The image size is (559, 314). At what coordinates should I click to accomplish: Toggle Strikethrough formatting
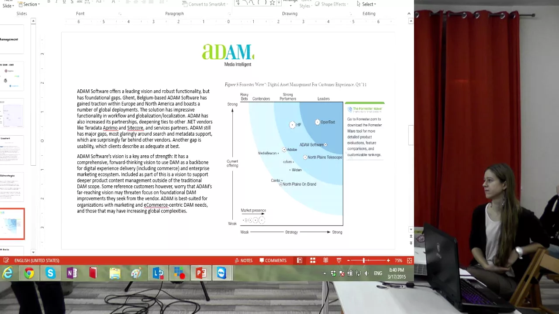[x=80, y=2]
